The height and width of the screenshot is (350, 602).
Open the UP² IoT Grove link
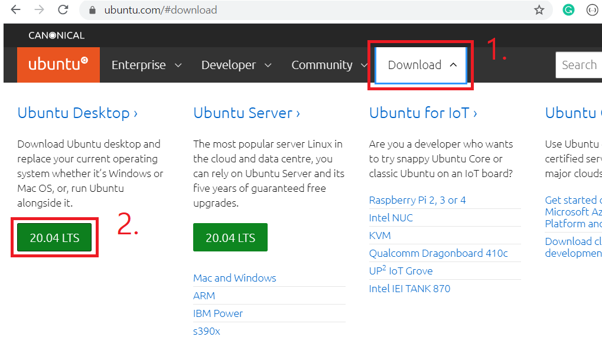coord(401,270)
